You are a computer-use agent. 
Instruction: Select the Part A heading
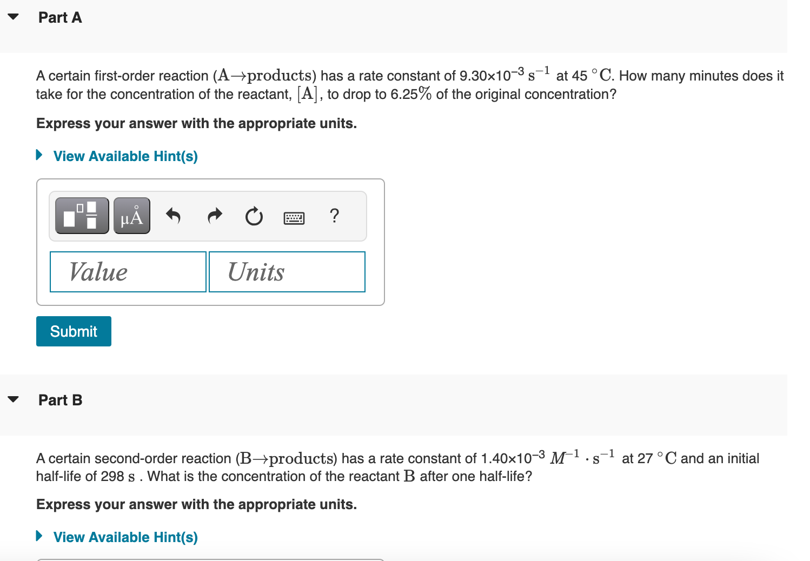coord(59,17)
